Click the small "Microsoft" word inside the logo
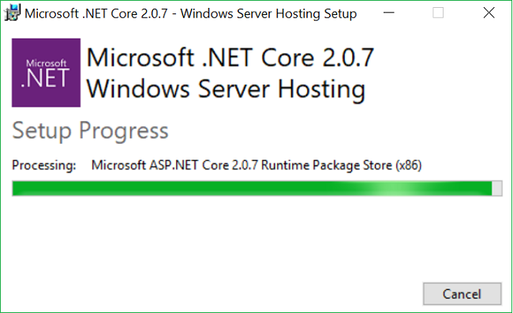The image size is (513, 313). (x=46, y=63)
